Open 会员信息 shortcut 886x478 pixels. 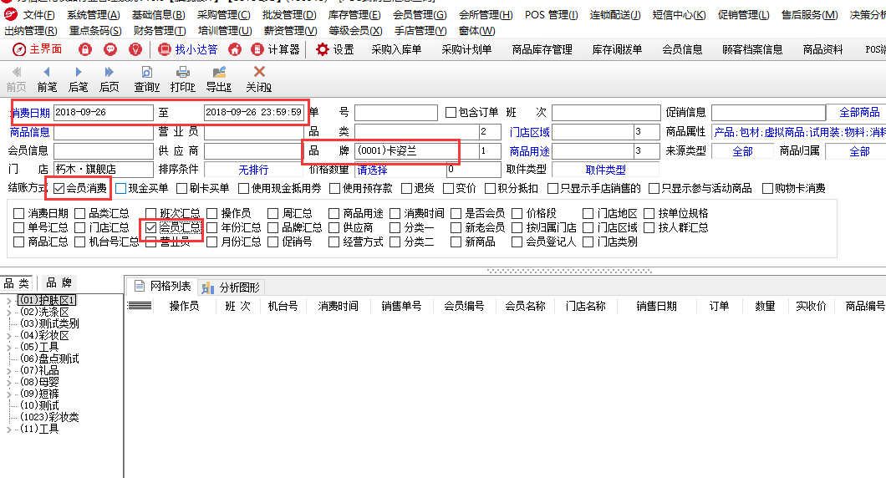coord(682,49)
